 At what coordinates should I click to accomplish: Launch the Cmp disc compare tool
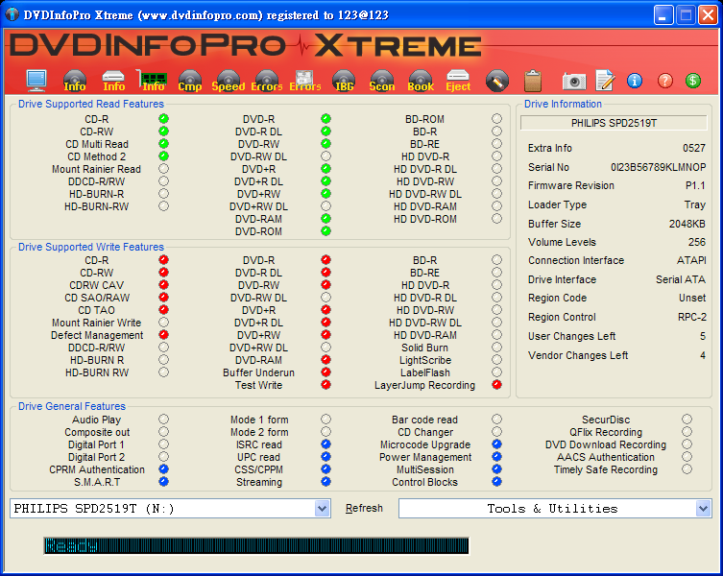tap(190, 81)
